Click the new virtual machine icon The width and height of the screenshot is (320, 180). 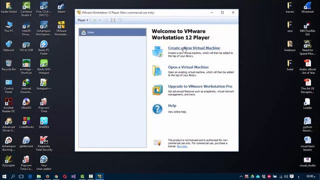click(x=157, y=51)
